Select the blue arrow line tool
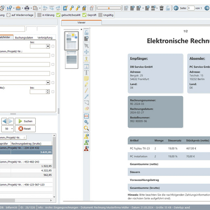 87,97
